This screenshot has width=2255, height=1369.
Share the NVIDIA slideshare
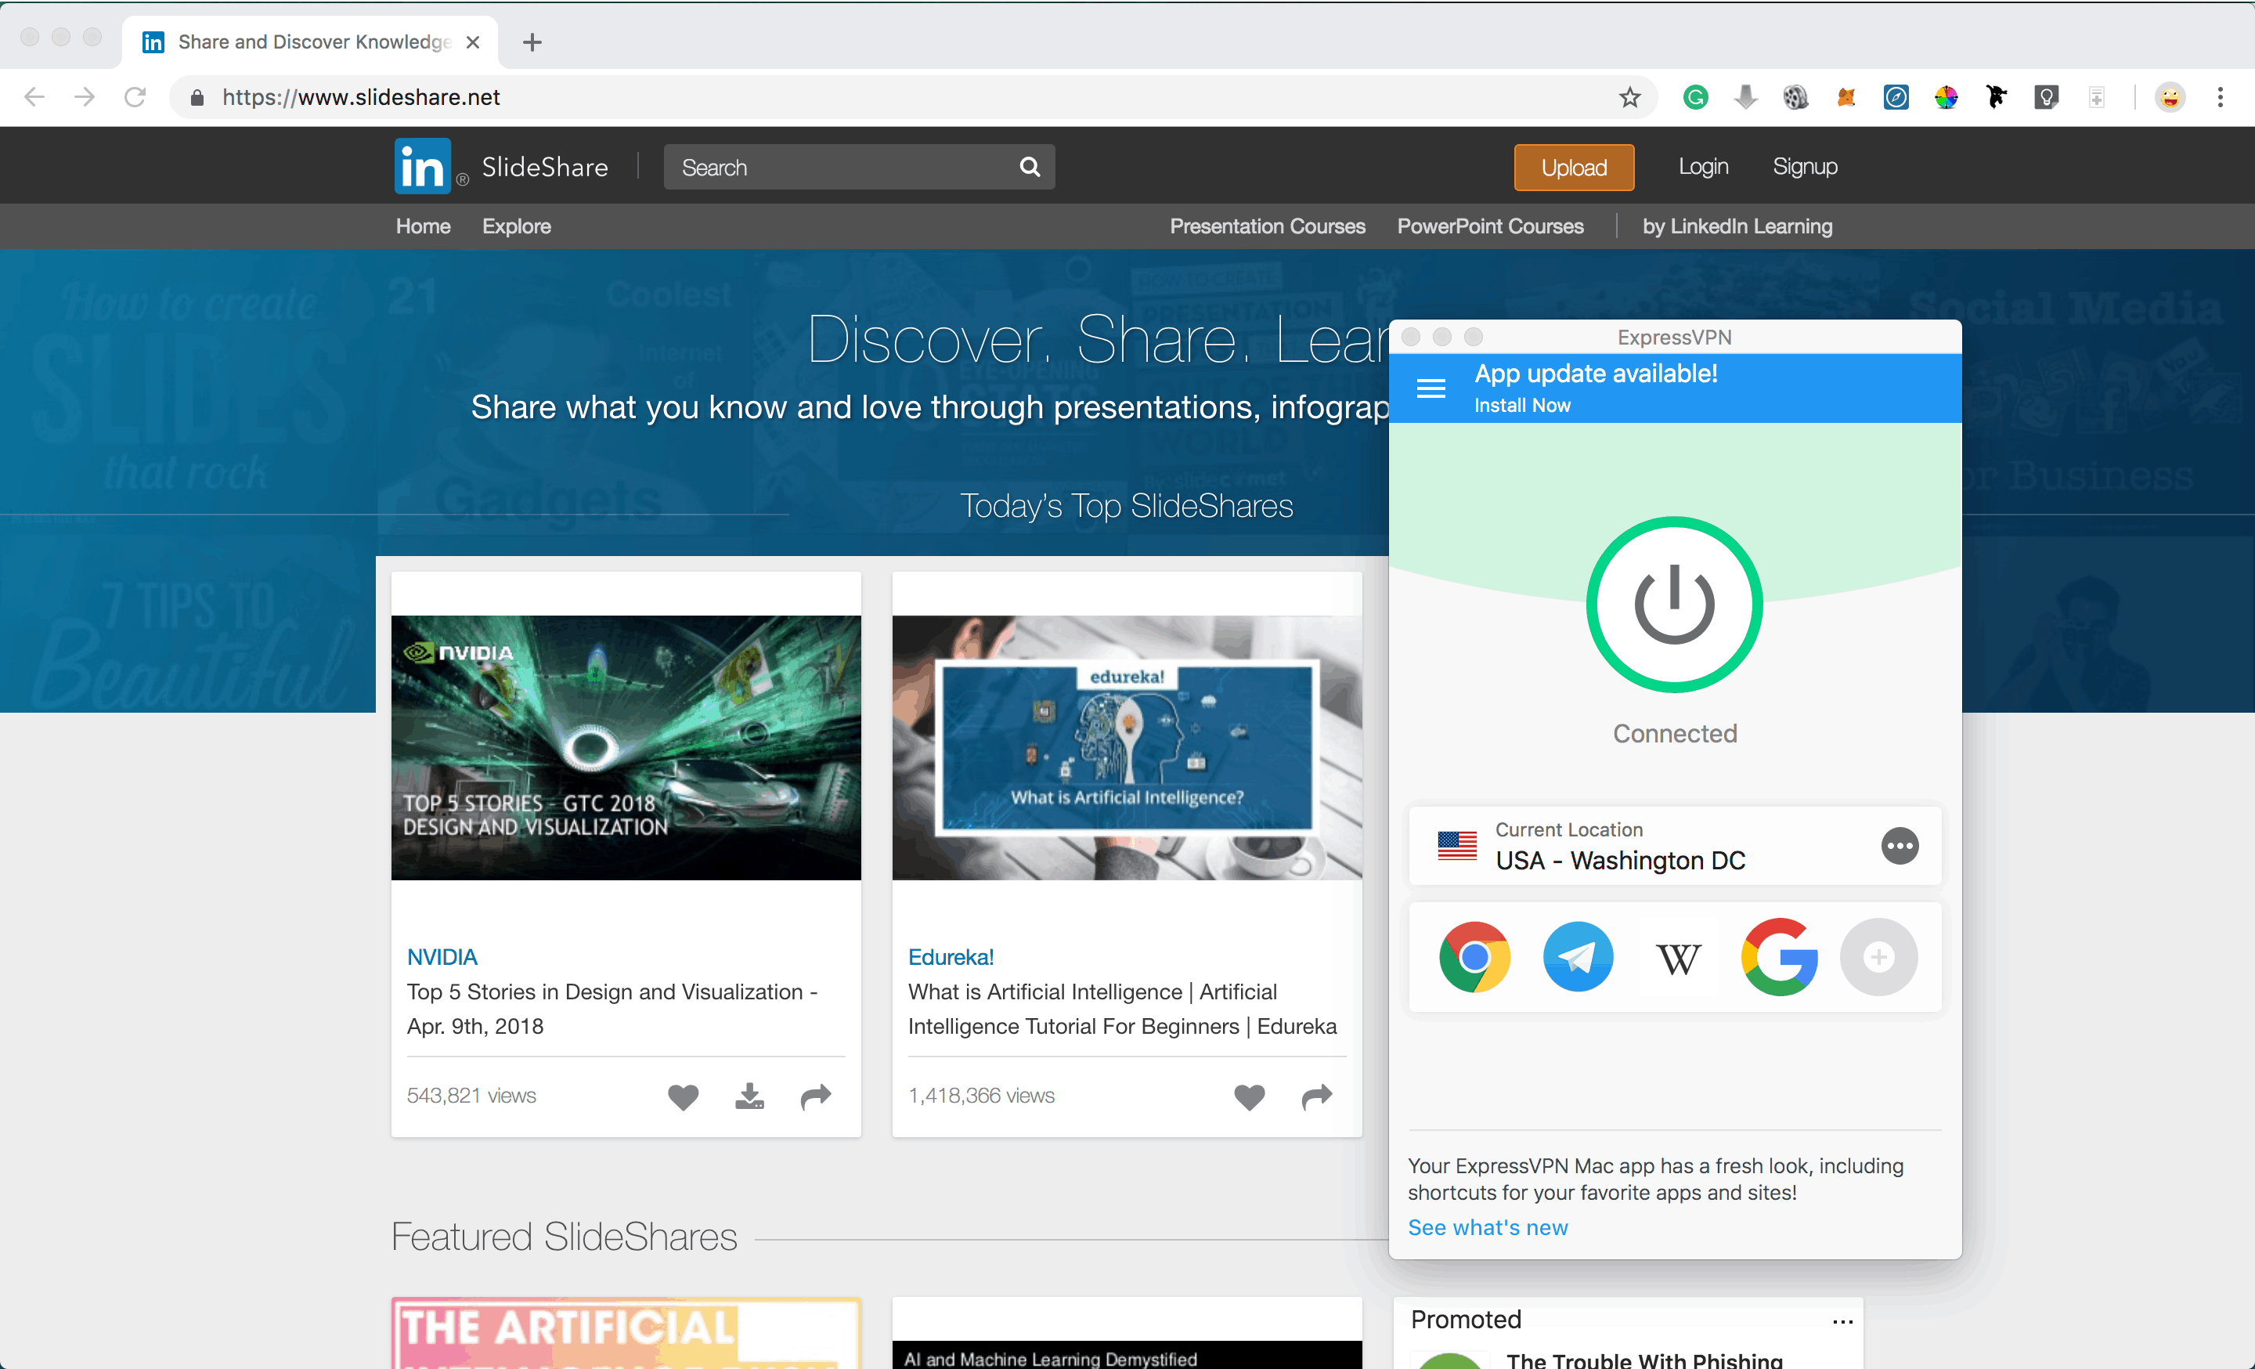815,1096
